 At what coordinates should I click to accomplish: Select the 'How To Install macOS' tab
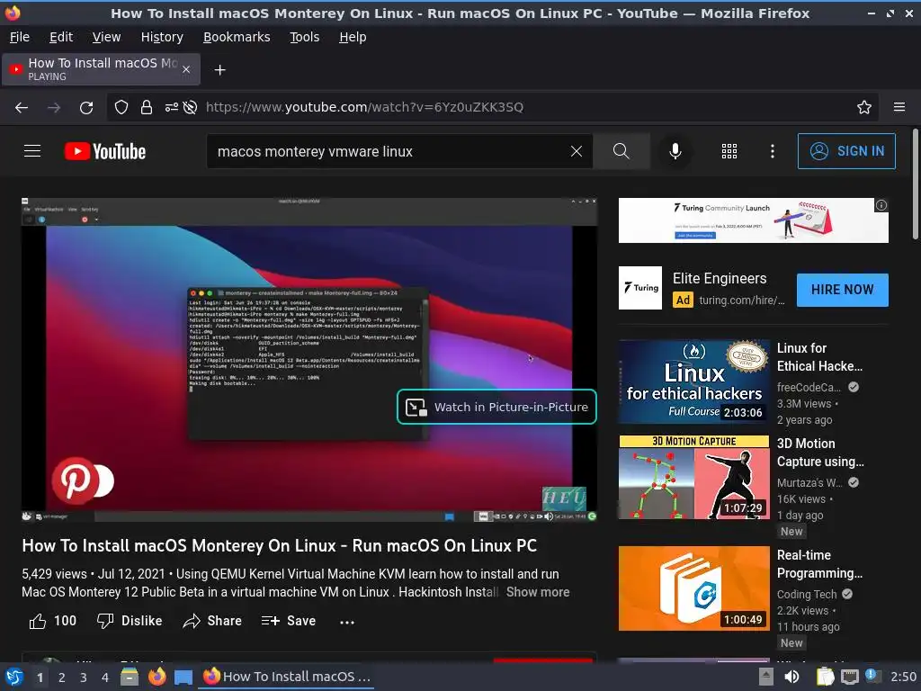101,69
